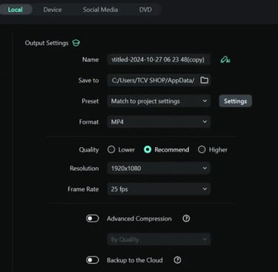This screenshot has height=272, width=278.
Task: Open the Preset dropdown
Action: tap(159, 101)
